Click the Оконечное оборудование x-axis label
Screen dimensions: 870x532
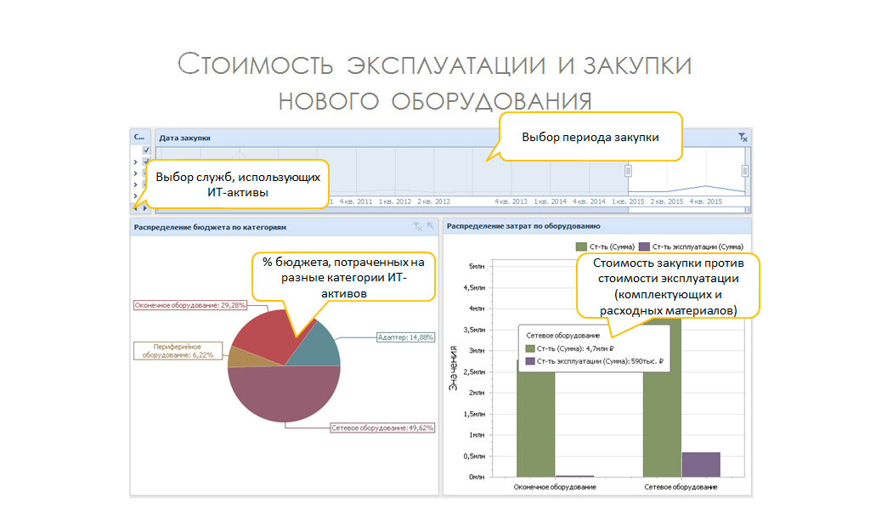[x=555, y=487]
